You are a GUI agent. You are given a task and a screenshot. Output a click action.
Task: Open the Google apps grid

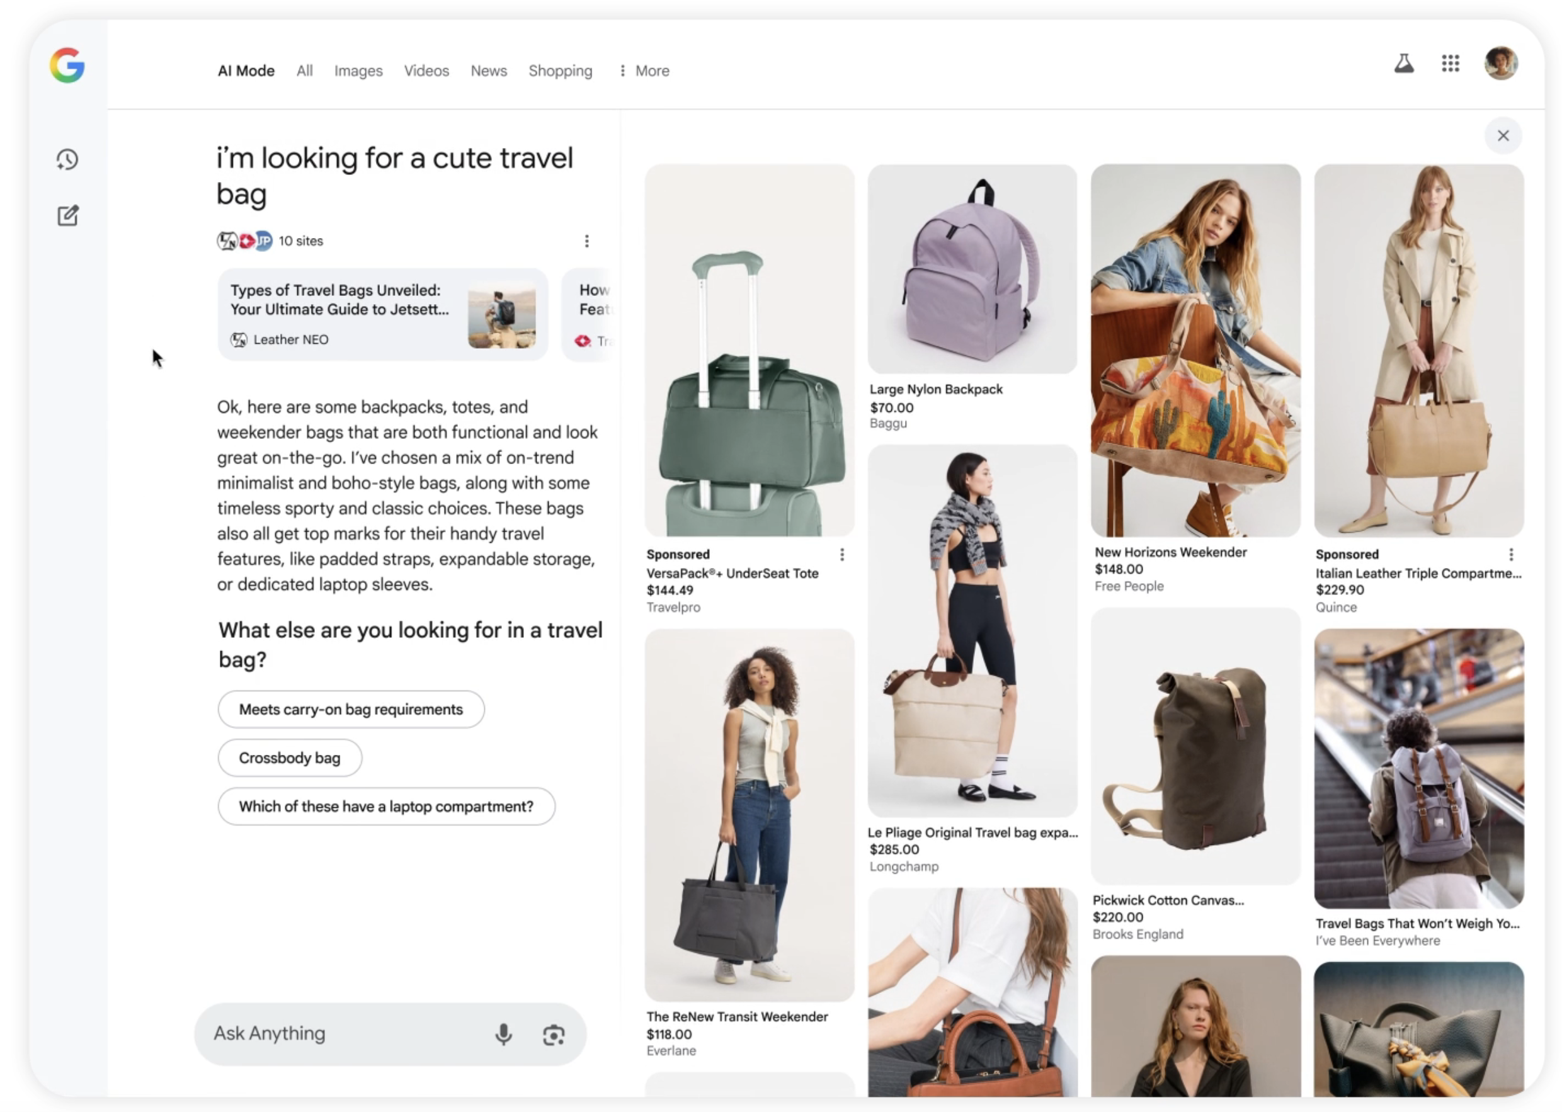click(x=1451, y=64)
